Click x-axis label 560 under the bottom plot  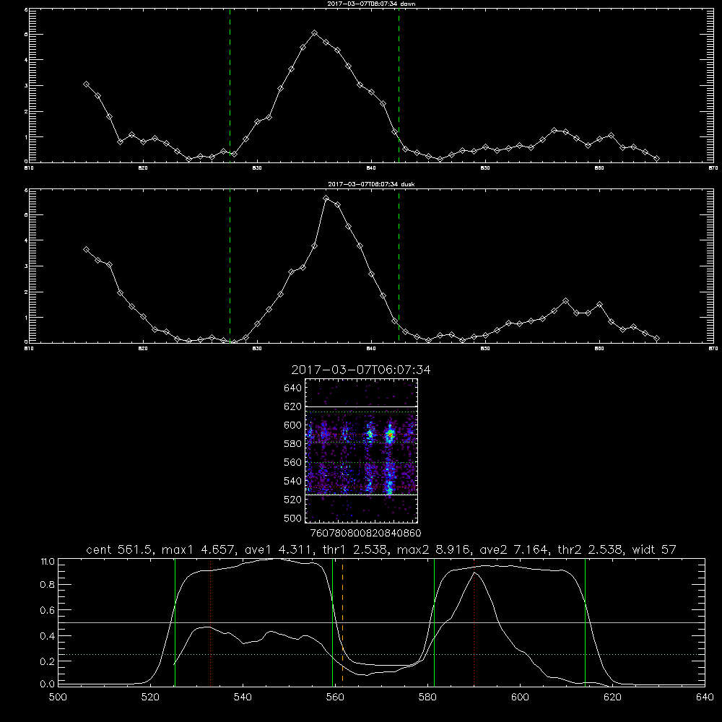pyautogui.click(x=335, y=697)
